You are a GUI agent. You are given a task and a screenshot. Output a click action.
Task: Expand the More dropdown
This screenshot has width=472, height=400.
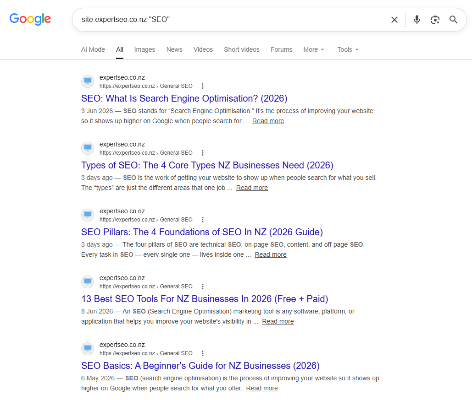click(314, 49)
